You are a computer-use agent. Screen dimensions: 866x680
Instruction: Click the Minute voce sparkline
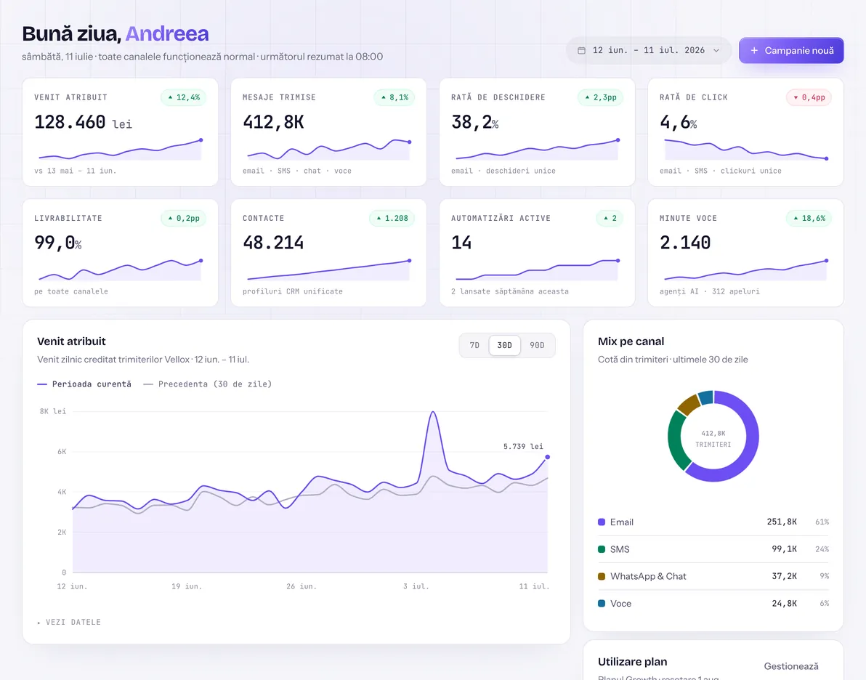pyautogui.click(x=745, y=270)
